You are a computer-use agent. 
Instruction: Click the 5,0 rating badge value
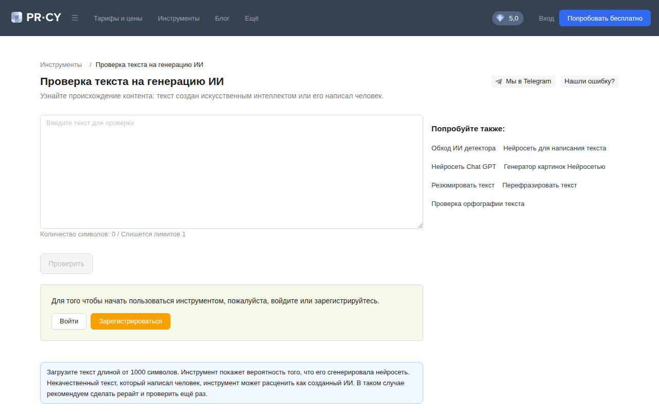[514, 18]
